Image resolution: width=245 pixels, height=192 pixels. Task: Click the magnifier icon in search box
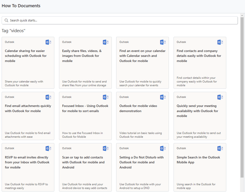6,20
